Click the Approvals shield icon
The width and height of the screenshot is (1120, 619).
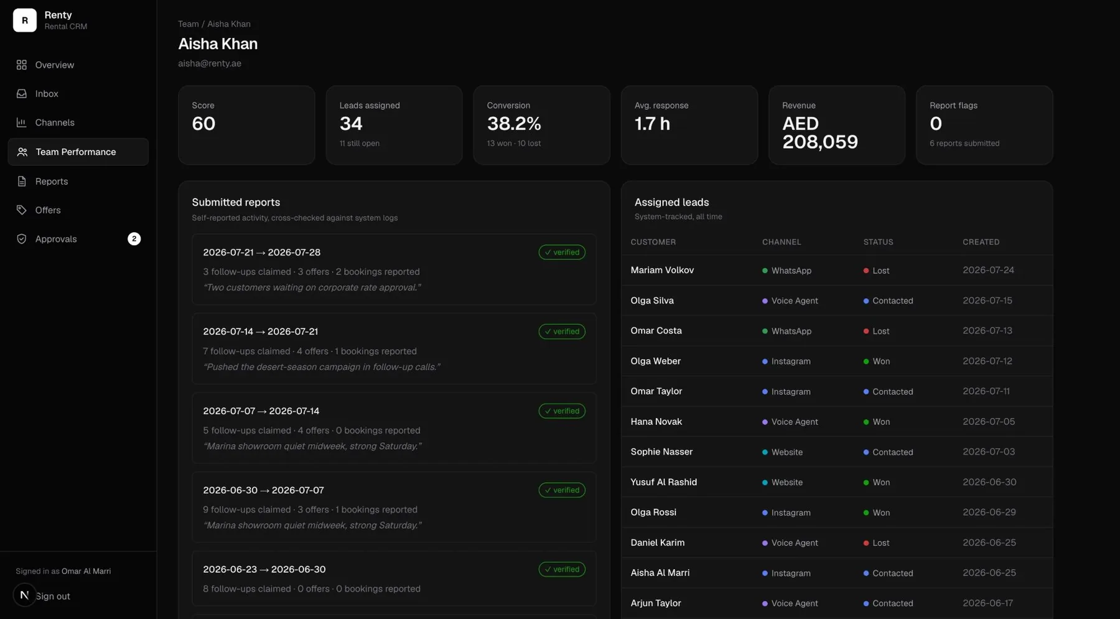tap(22, 239)
